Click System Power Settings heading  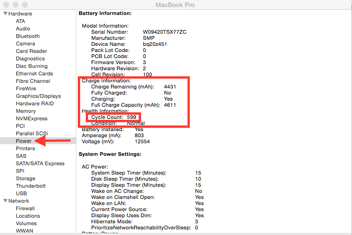point(110,154)
